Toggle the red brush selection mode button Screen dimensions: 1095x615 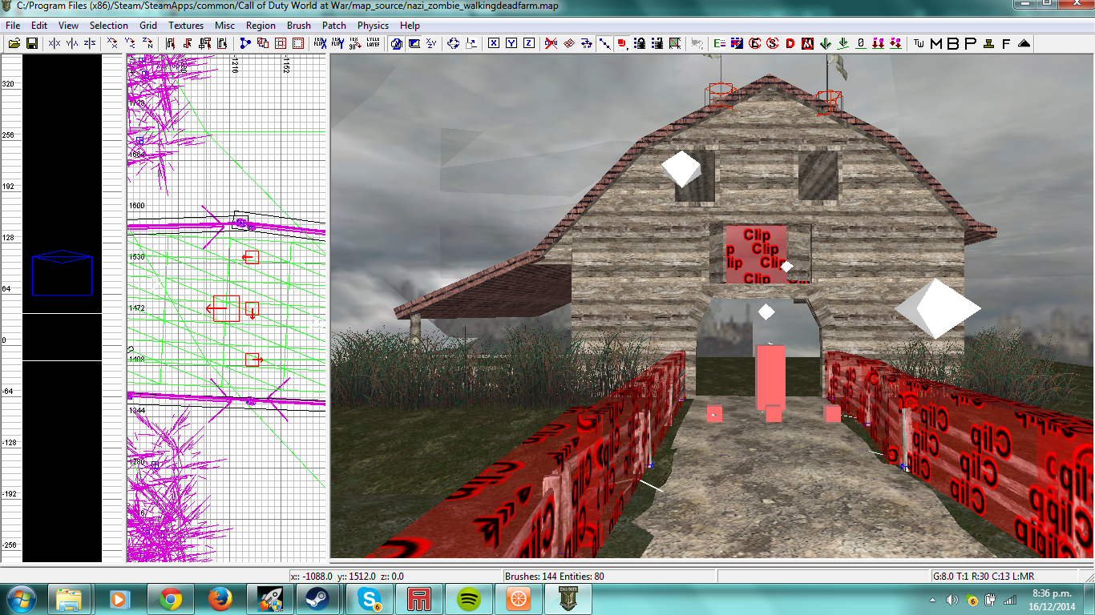click(x=622, y=42)
